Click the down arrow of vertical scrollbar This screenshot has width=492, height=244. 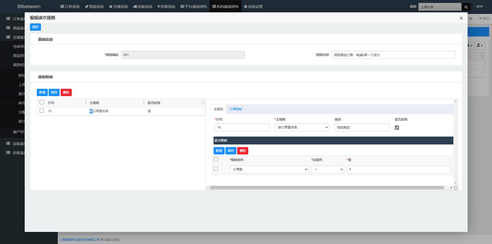455,183
